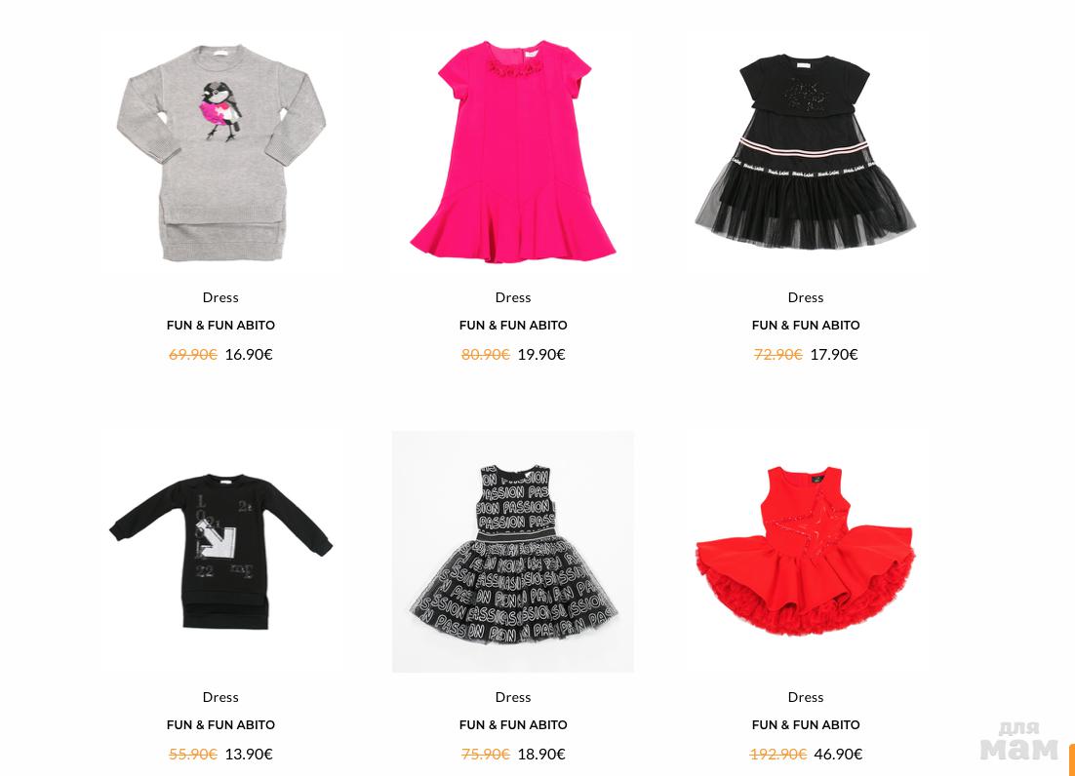Click the 'Dress' title under gray sweater
Screen dimensions: 1075x776
tap(220, 297)
